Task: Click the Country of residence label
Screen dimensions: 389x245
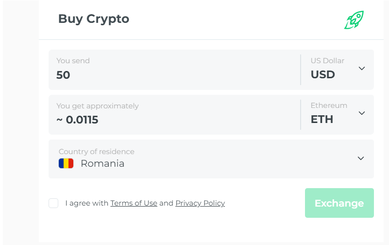Action: tap(97, 152)
